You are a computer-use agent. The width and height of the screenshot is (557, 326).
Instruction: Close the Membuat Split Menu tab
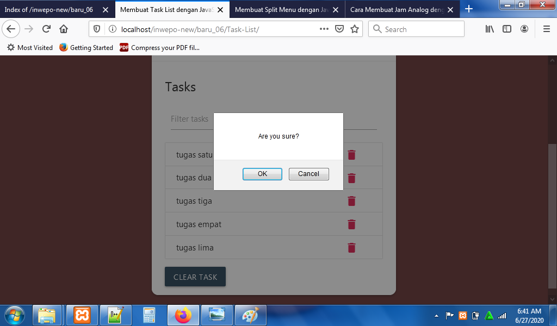coord(335,10)
